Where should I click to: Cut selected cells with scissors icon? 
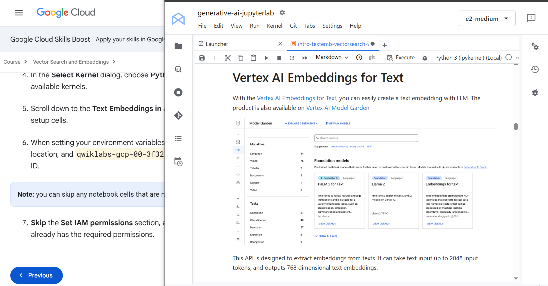[228, 58]
